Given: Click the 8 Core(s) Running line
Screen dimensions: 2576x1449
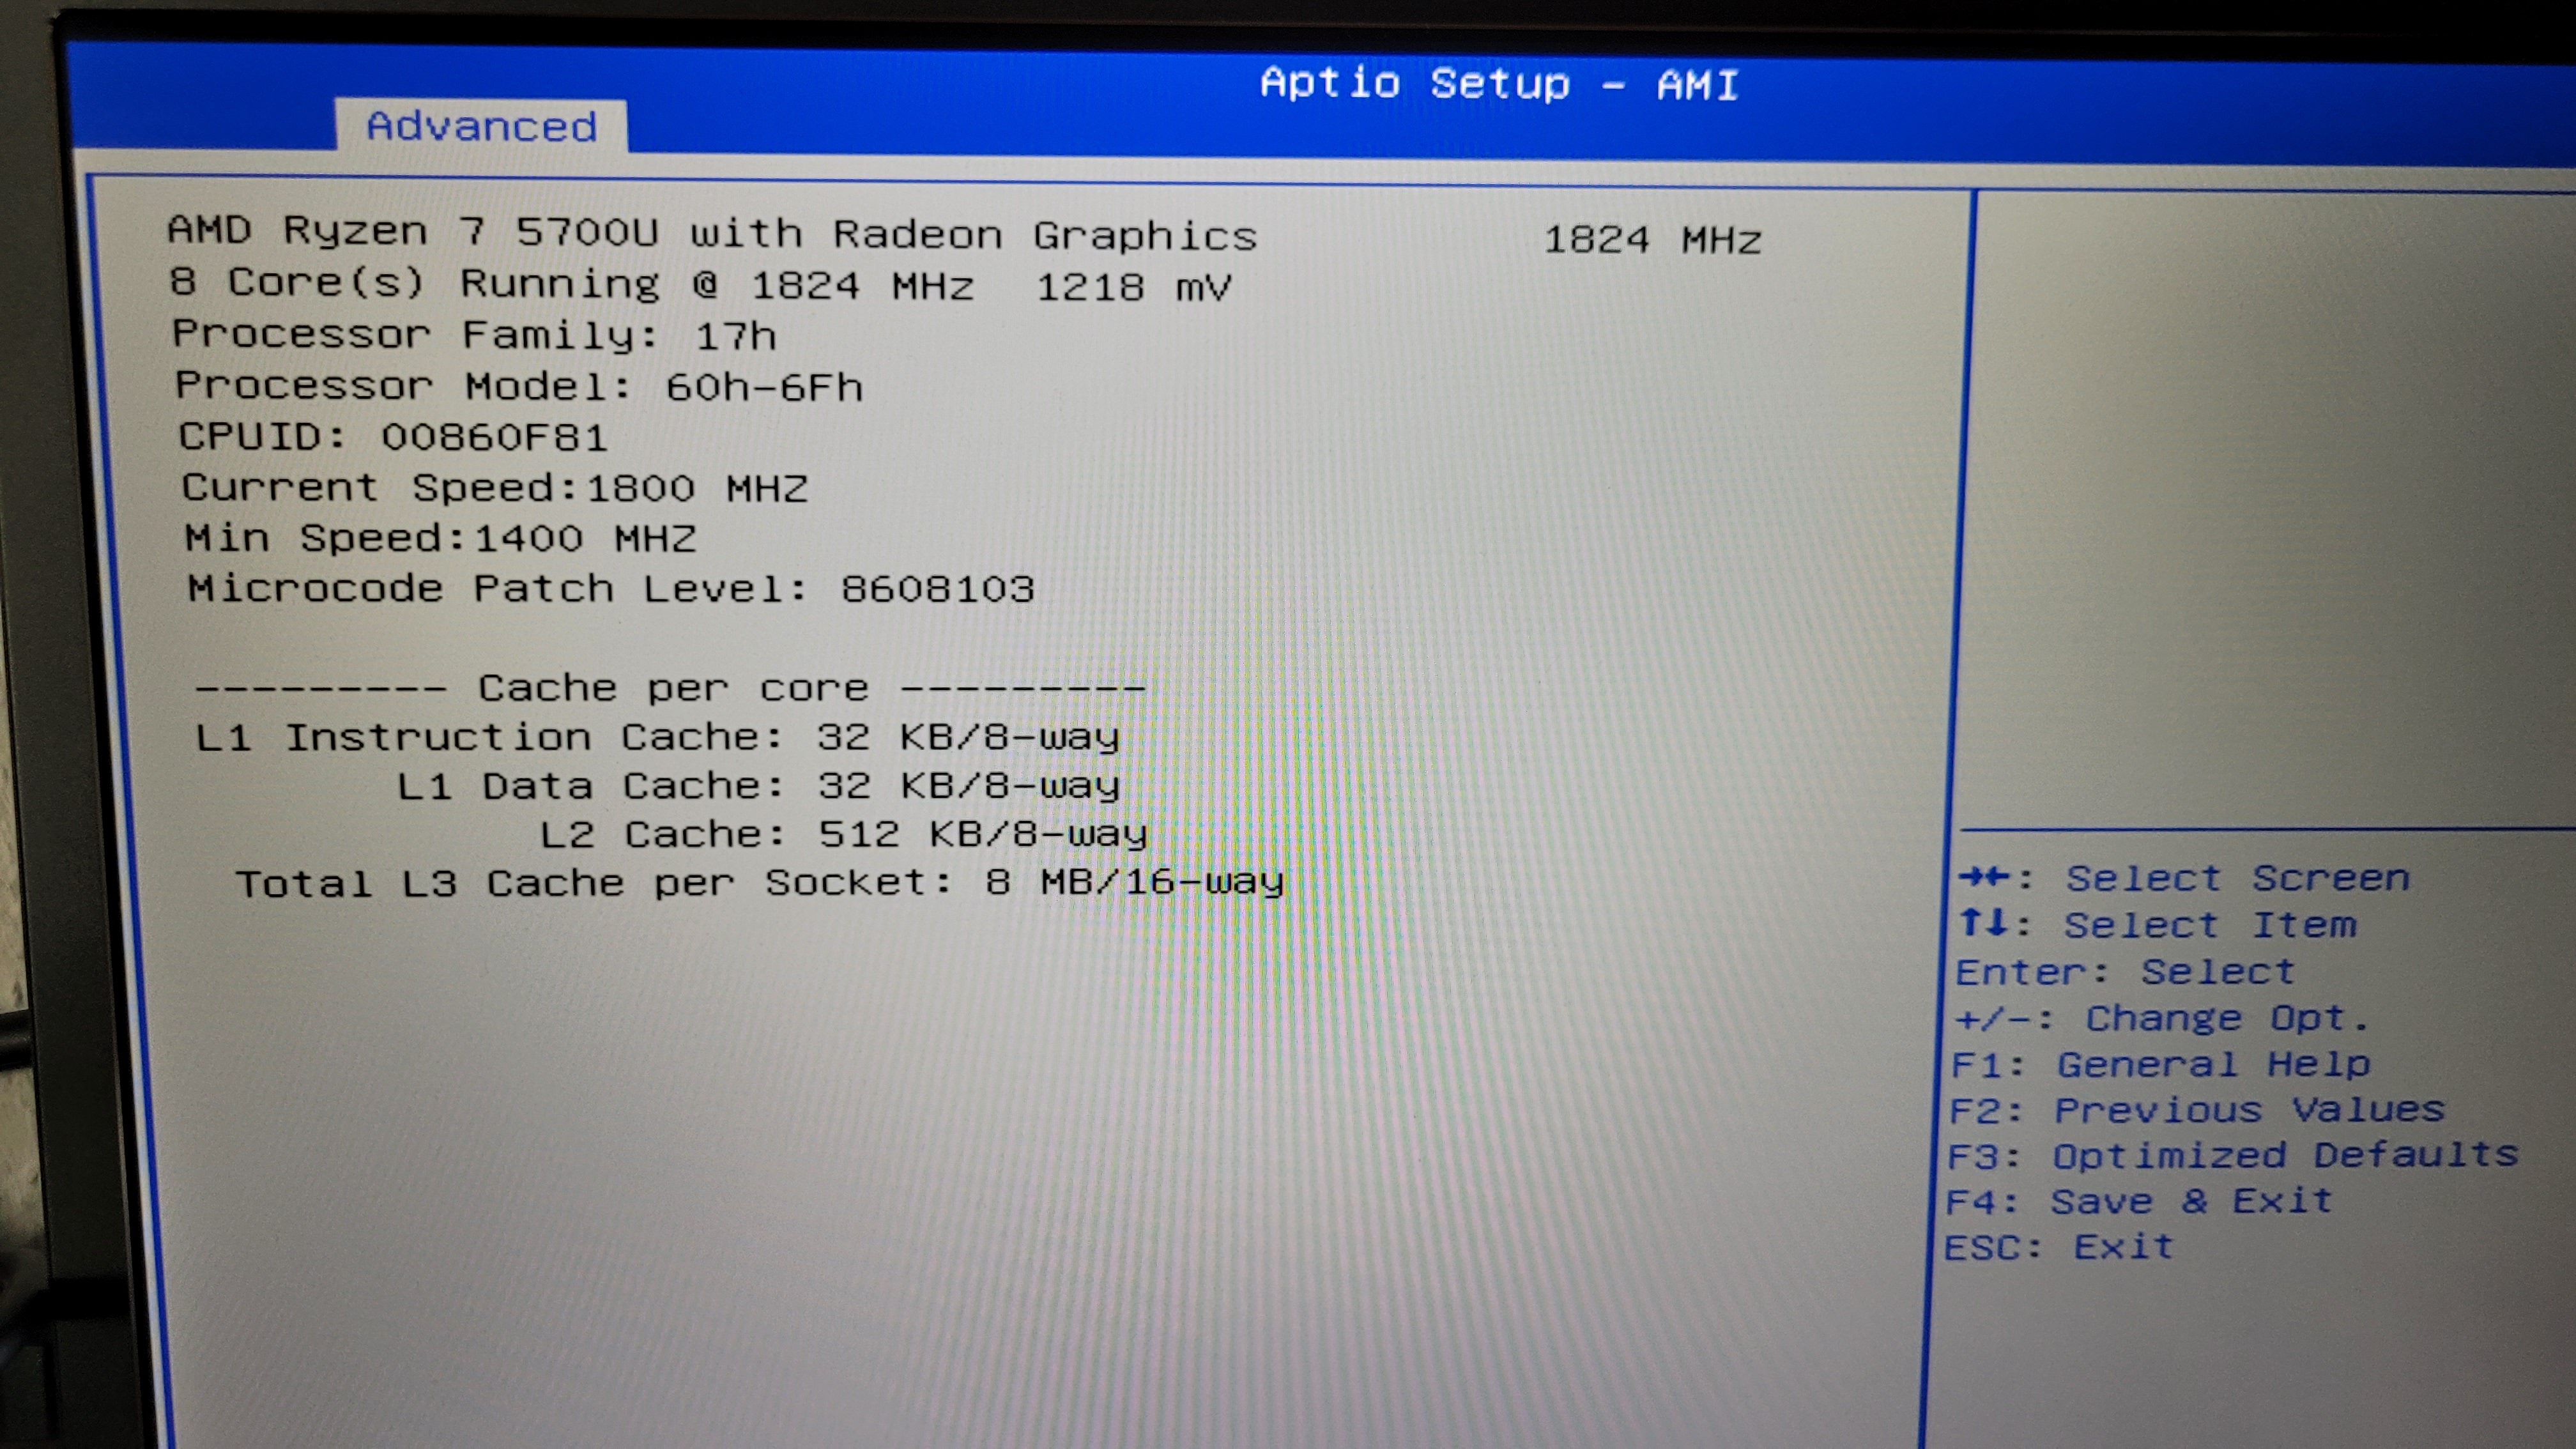Looking at the screenshot, I should pyautogui.click(x=700, y=285).
